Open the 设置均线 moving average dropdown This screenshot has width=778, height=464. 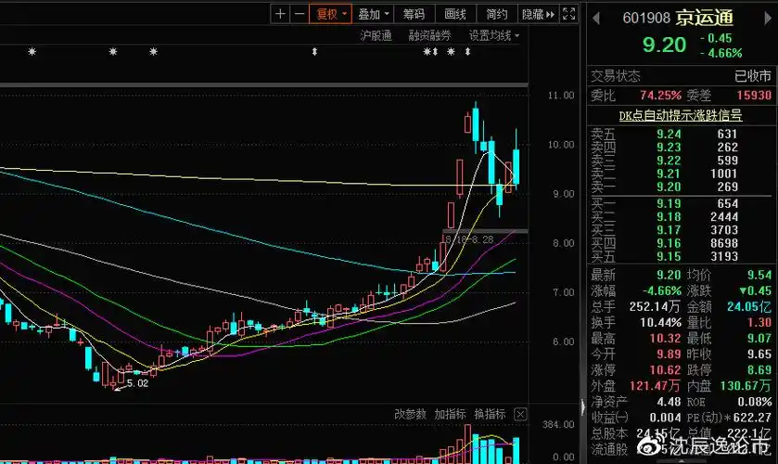493,35
